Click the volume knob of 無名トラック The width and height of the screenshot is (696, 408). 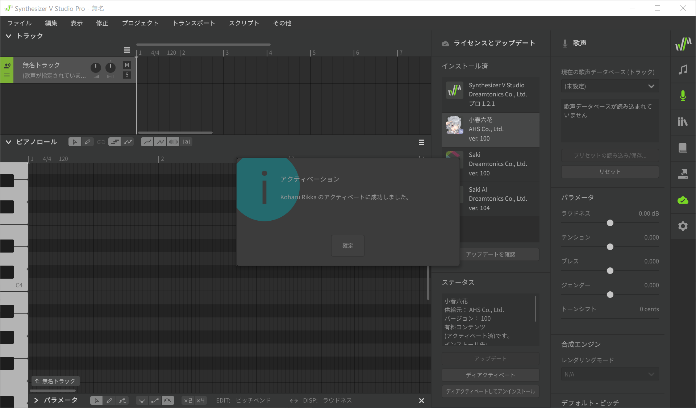[x=96, y=67]
